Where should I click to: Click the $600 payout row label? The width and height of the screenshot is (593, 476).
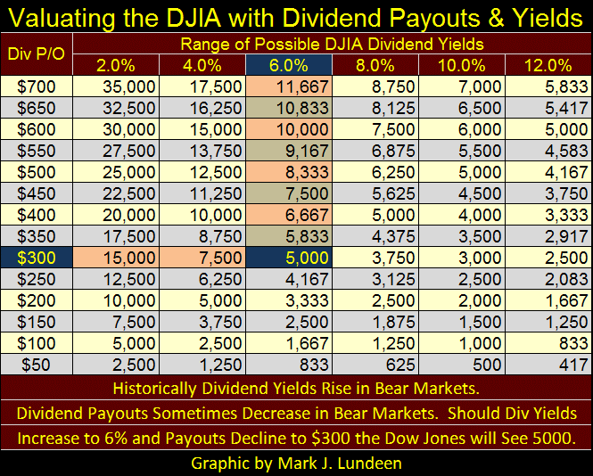(x=37, y=129)
